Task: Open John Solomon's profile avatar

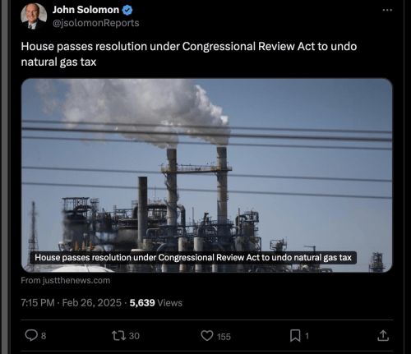Action: tap(34, 16)
